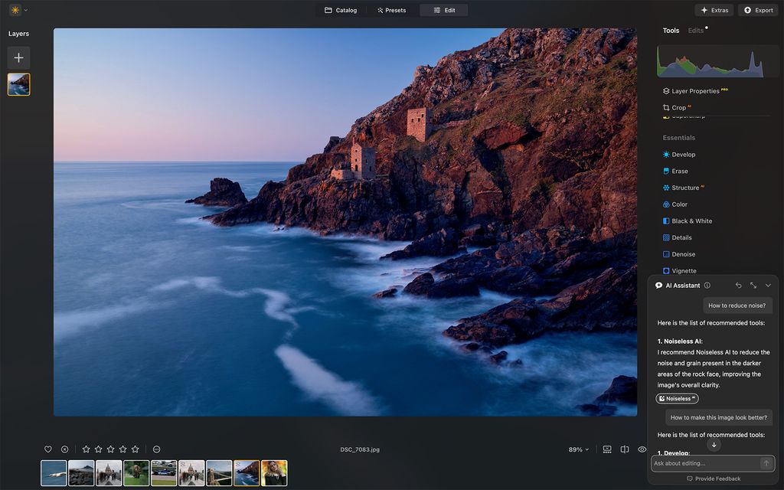Viewport: 784px width, 490px height.
Task: Favorite the photo using the heart icon
Action: (47, 449)
